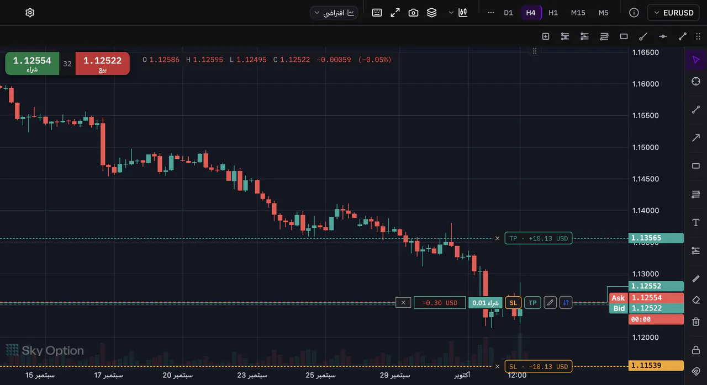Select the crosshair tool in sidebar

pyautogui.click(x=696, y=81)
